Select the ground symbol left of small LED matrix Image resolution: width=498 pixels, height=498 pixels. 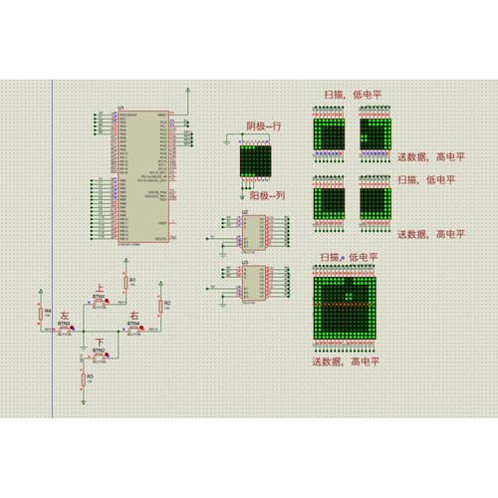click(x=227, y=142)
